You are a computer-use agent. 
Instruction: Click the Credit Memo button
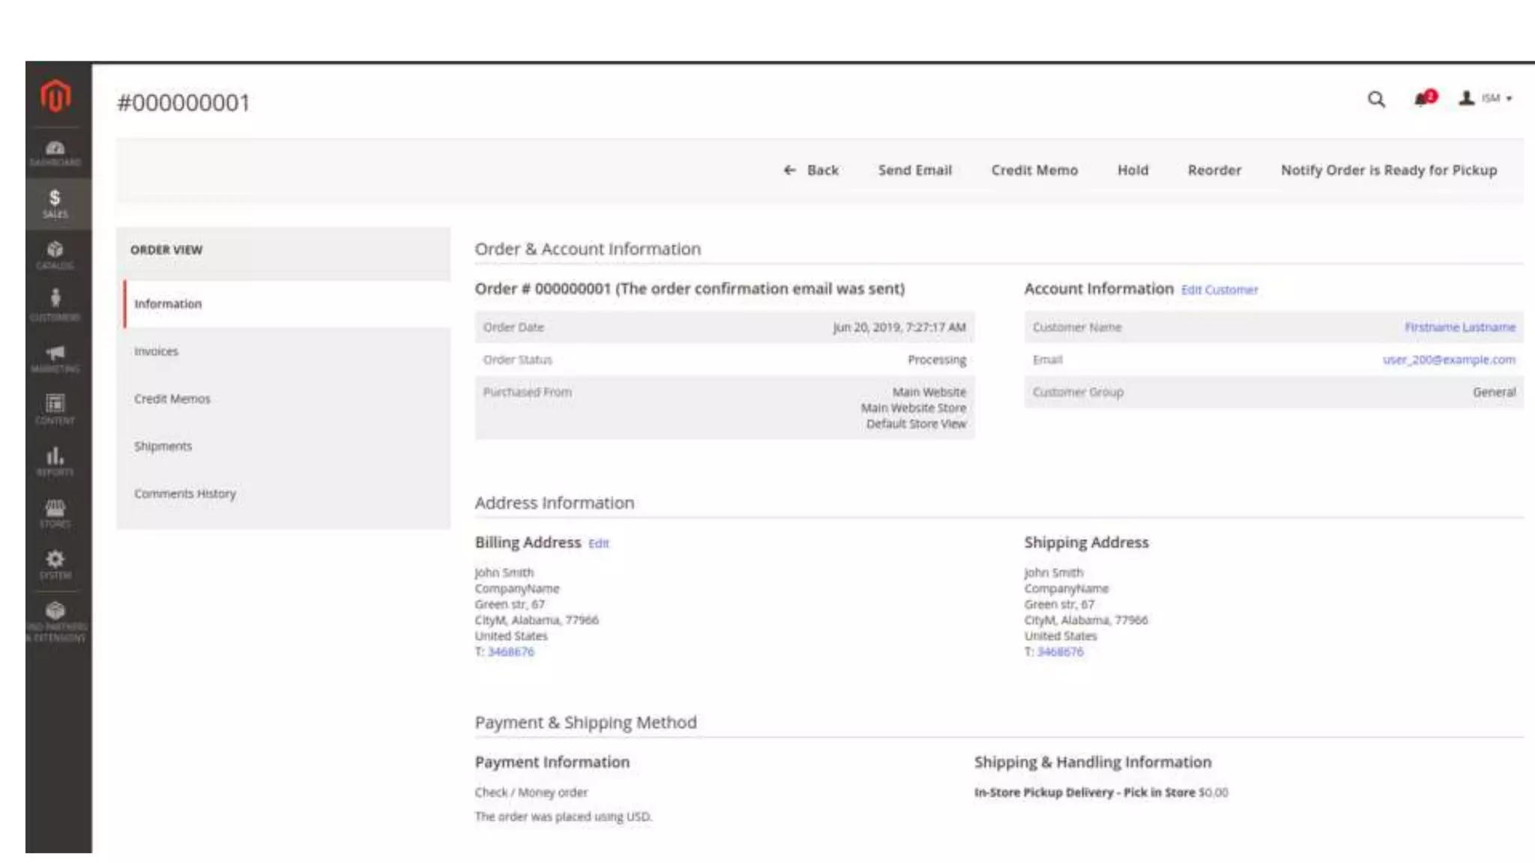coord(1034,170)
